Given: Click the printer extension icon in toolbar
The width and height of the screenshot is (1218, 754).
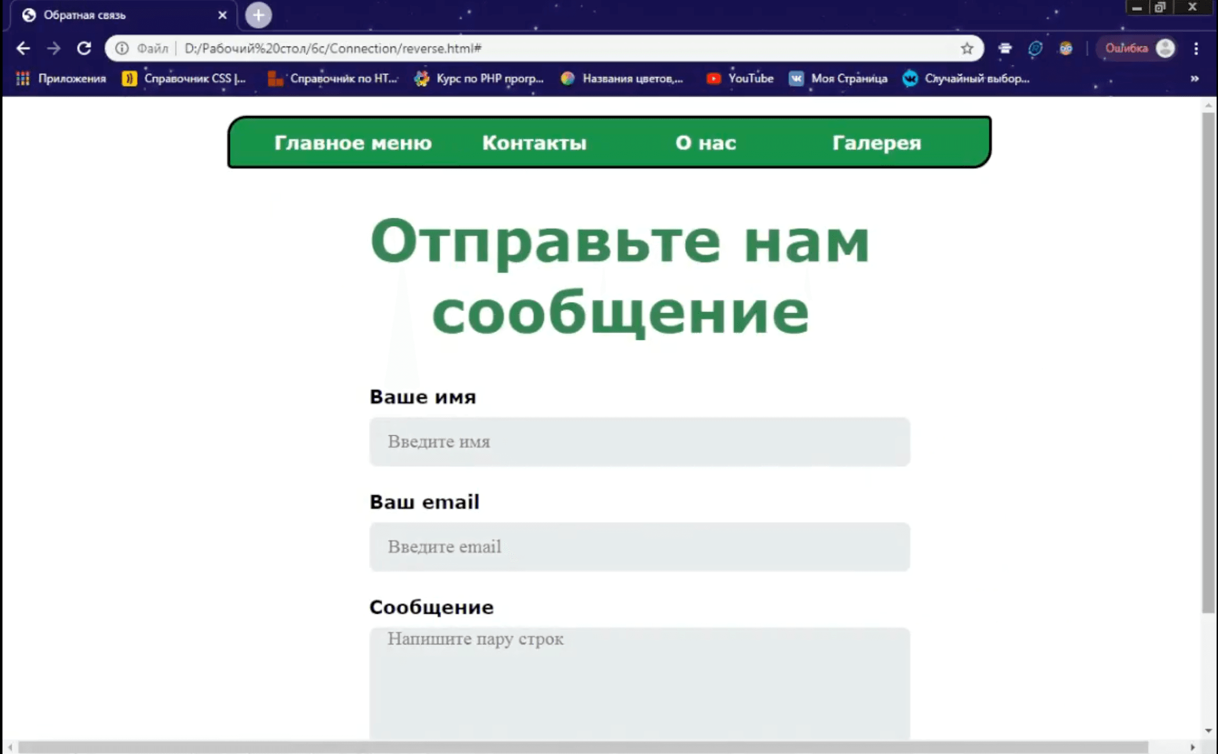Looking at the screenshot, I should tap(1005, 48).
